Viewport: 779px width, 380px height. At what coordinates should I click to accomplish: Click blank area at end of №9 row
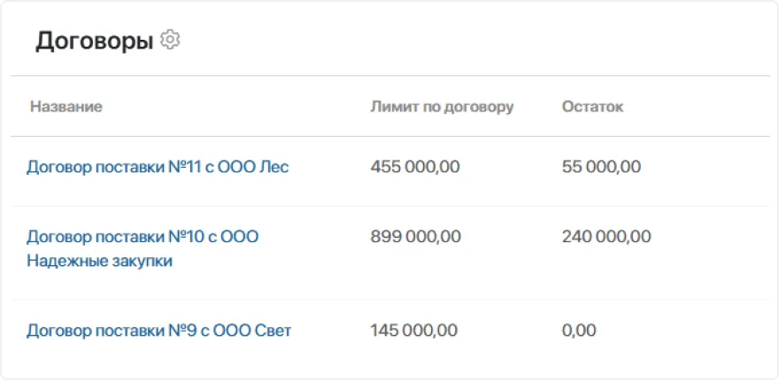pos(717,331)
